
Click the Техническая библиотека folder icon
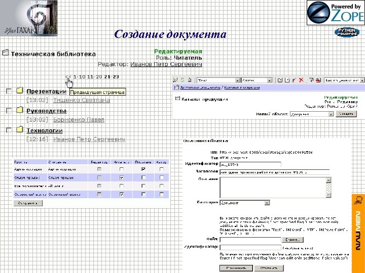click(6, 53)
